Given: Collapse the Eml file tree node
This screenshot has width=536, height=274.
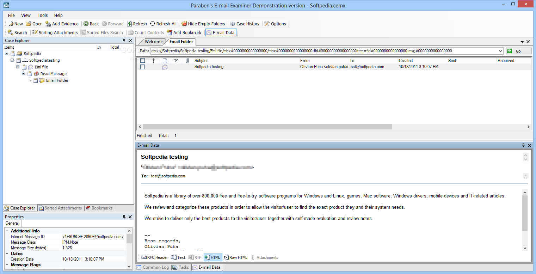Looking at the screenshot, I should pos(18,67).
